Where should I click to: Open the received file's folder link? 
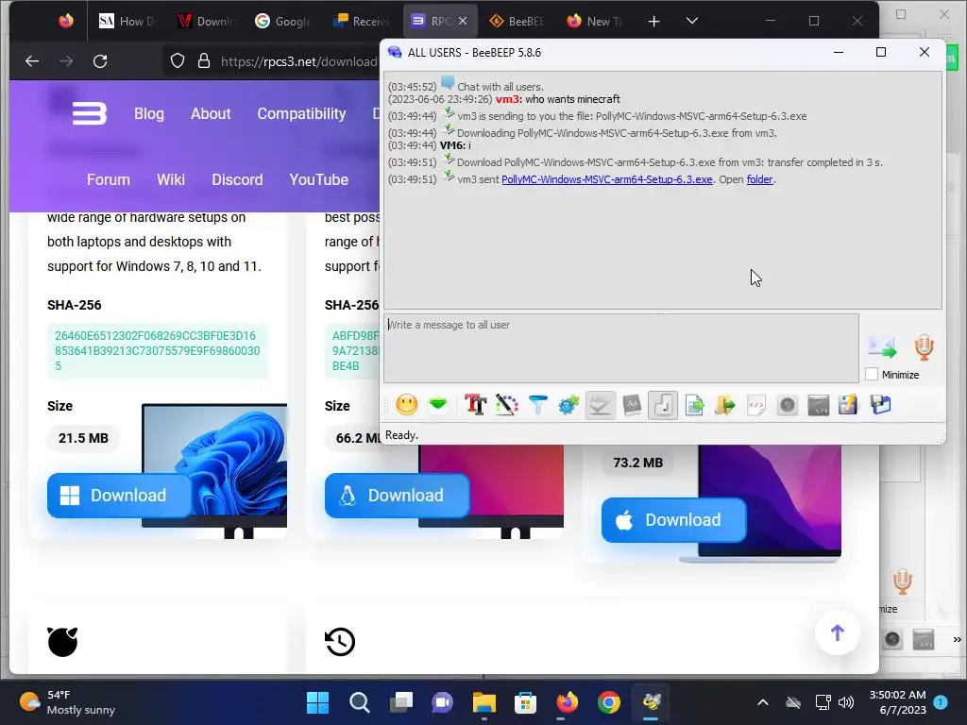point(759,179)
